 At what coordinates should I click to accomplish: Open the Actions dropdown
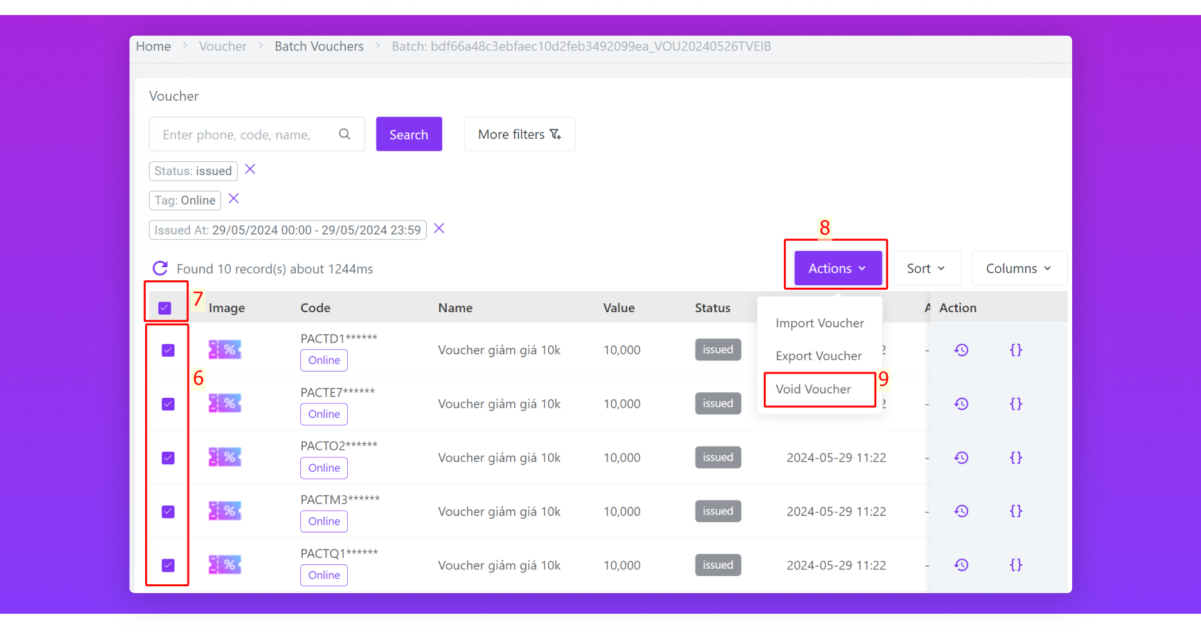(x=838, y=268)
